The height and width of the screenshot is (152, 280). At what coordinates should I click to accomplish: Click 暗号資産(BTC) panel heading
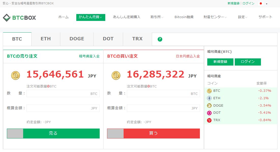point(219,52)
